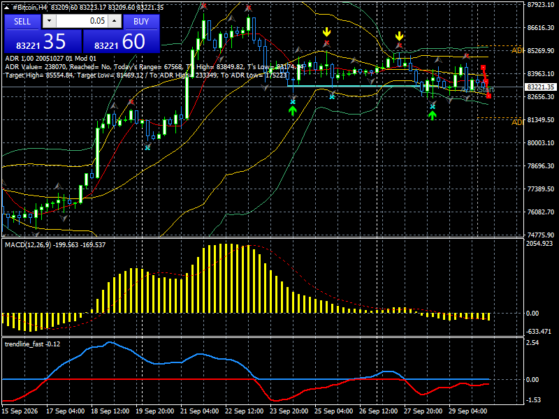Click the 15 Sep 2026 date label
This screenshot has width=559, height=419.
coord(20,411)
